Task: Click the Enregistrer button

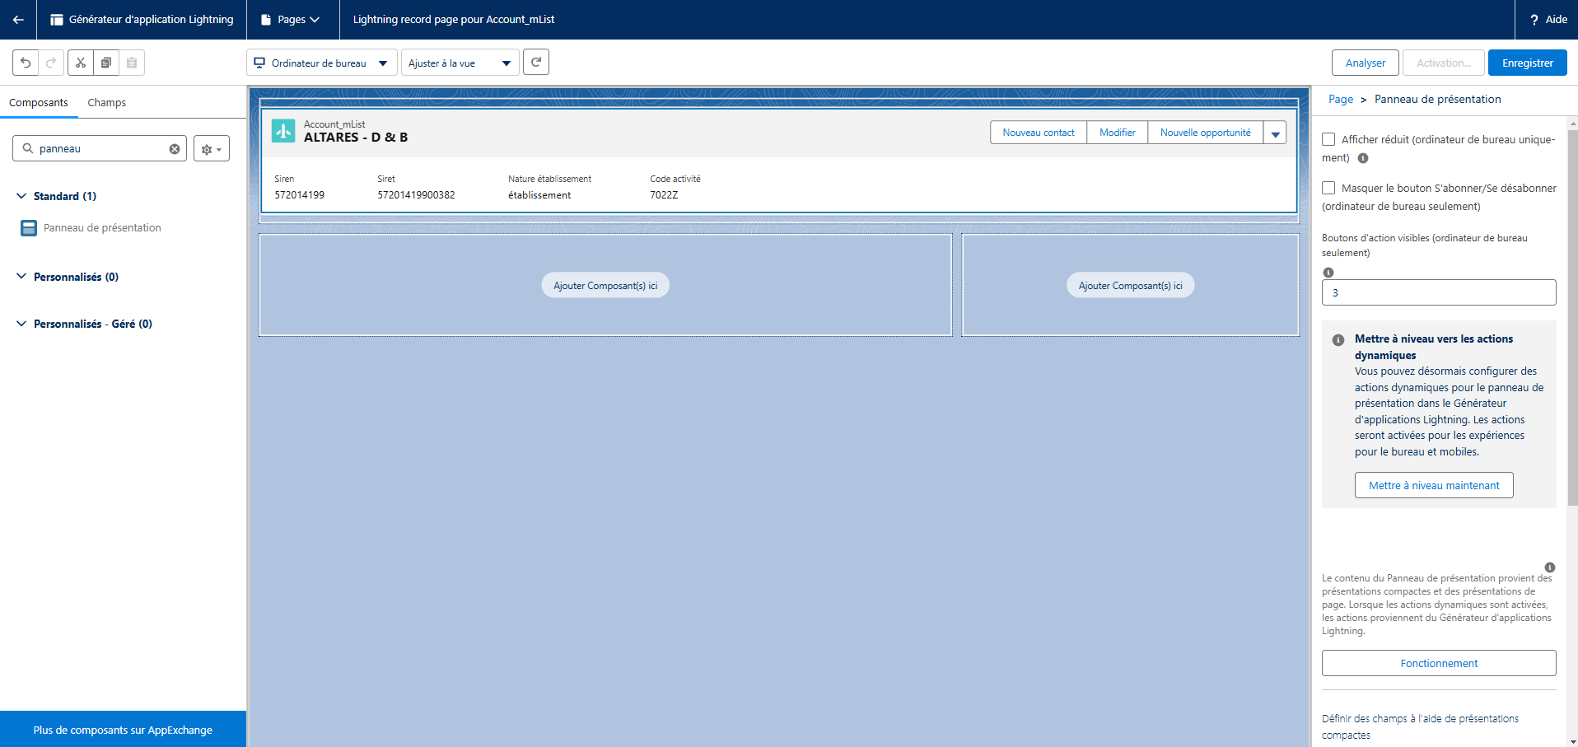Action: coord(1528,63)
